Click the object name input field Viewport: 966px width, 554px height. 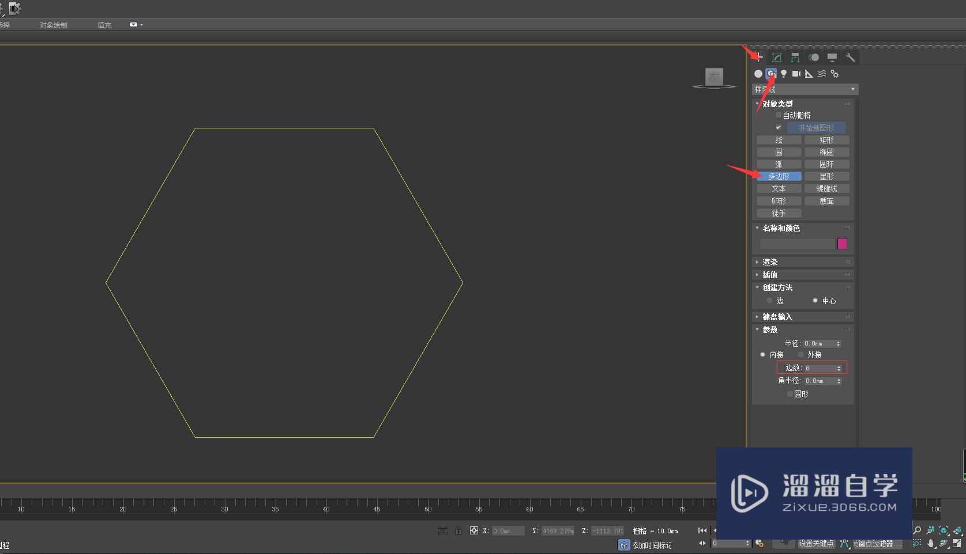[x=797, y=244]
